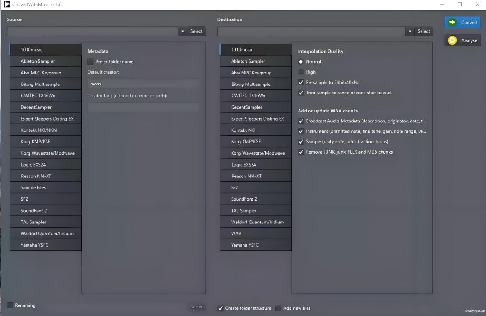Select source tab Waldorf Quantum/Iridium
The height and width of the screenshot is (316, 486).
46,233
